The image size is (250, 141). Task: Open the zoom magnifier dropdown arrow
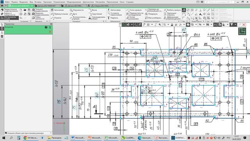(x=168, y=25)
